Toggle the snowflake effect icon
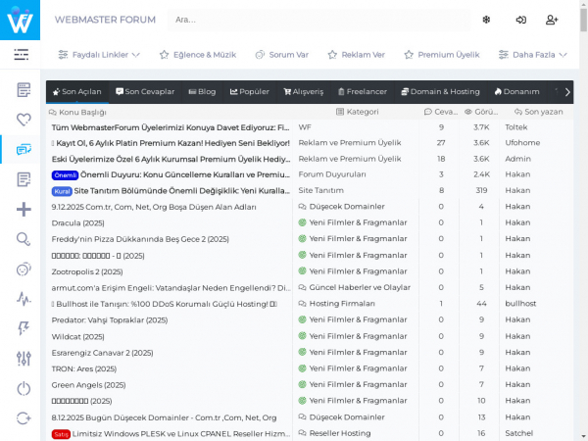The width and height of the screenshot is (588, 441). click(485, 20)
